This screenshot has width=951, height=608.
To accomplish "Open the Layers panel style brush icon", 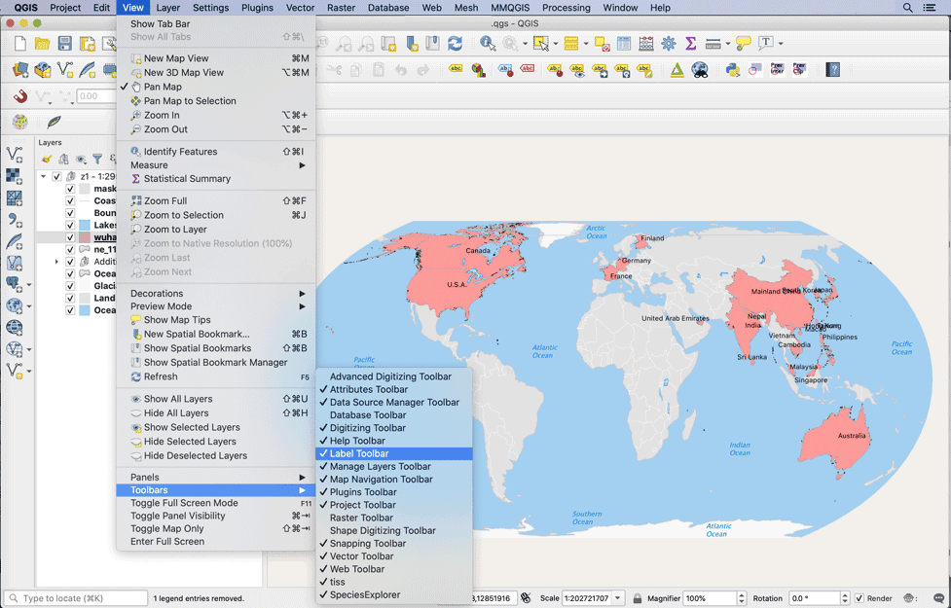I will pos(47,160).
